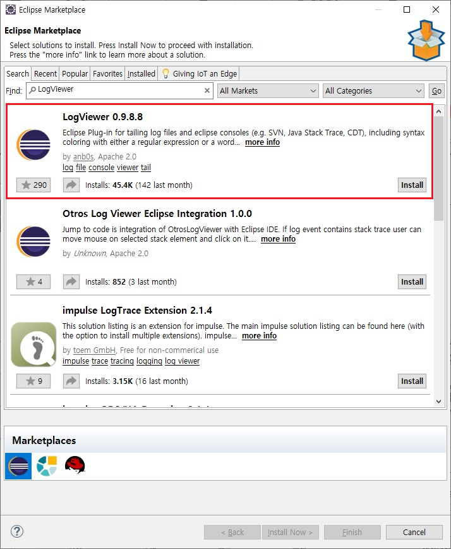Image resolution: width=451 pixels, height=549 pixels.
Task: Open the anb0s author link
Action: click(83, 156)
